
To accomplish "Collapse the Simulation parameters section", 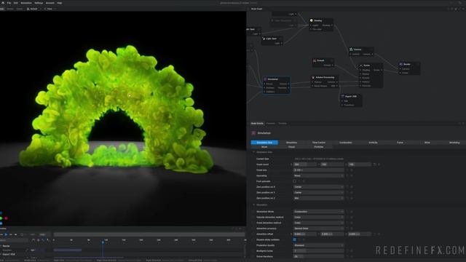I will (x=254, y=205).
